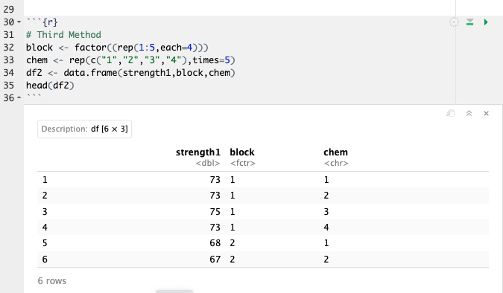Click the Description df [6 × 3] box

[x=84, y=129]
